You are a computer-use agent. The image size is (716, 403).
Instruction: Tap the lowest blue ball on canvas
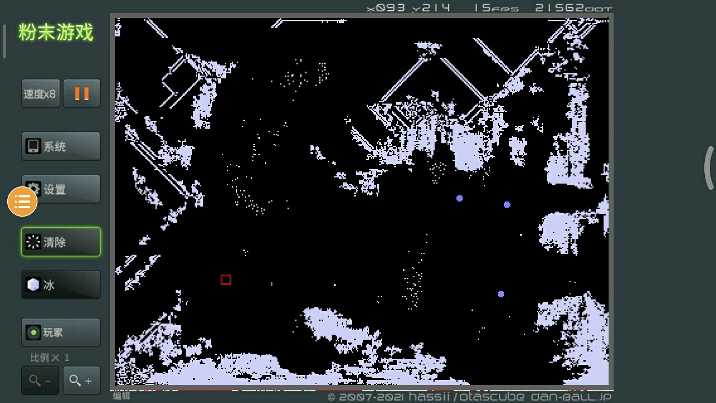(x=501, y=294)
